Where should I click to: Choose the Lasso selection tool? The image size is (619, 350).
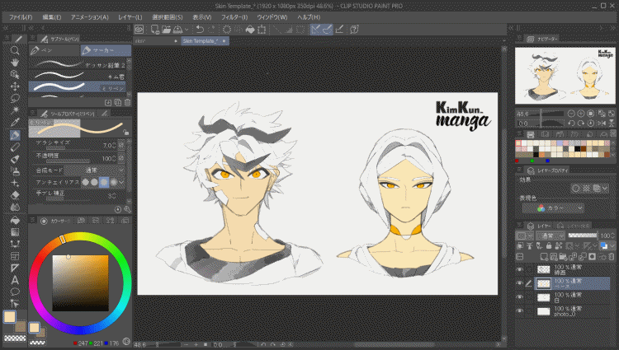(15, 98)
